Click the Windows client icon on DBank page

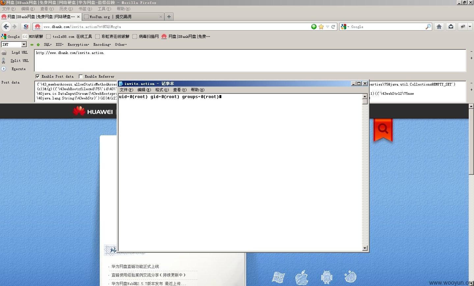(278, 277)
